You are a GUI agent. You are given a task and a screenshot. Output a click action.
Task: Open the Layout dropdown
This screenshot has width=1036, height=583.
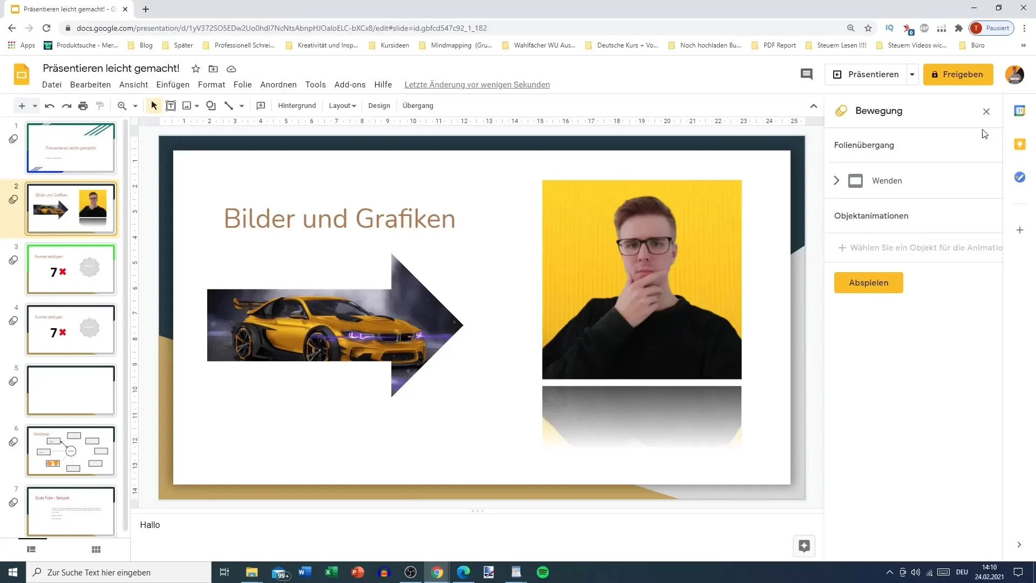coord(343,106)
